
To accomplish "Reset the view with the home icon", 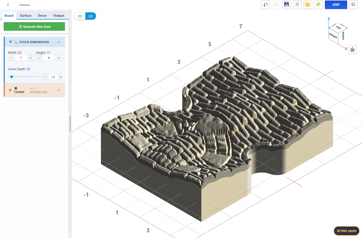I will (352, 49).
